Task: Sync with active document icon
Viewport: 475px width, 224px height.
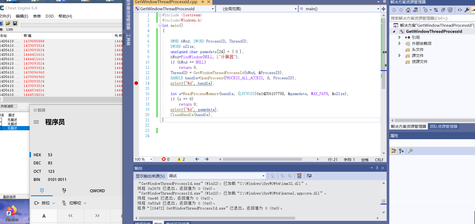Action: (436, 10)
